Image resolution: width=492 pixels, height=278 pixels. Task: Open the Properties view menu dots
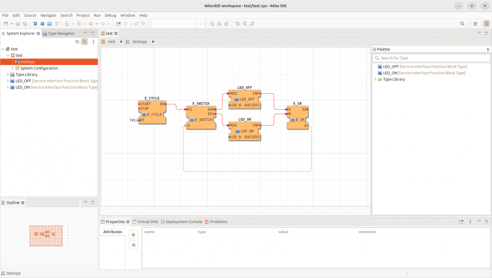(x=470, y=222)
